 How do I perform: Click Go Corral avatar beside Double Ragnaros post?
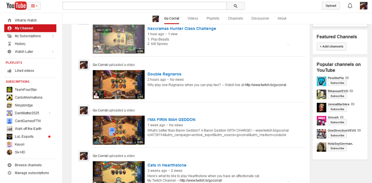coord(84,65)
